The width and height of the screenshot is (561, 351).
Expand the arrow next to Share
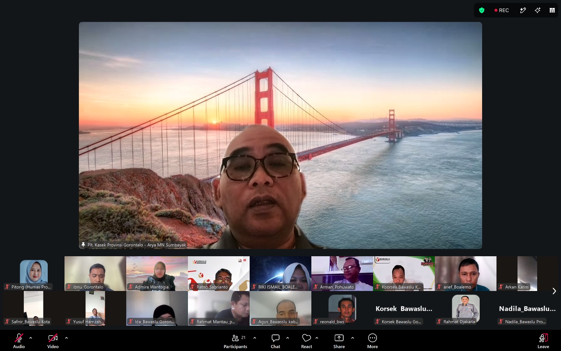(x=352, y=338)
